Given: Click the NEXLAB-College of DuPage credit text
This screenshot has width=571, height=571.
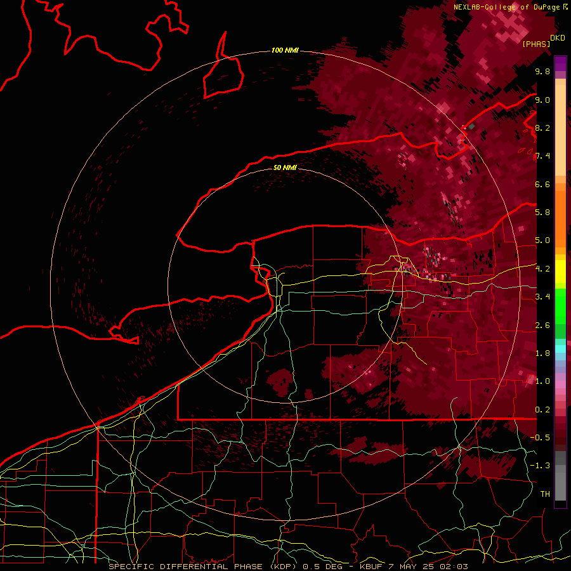Looking at the screenshot, I should coord(507,7).
